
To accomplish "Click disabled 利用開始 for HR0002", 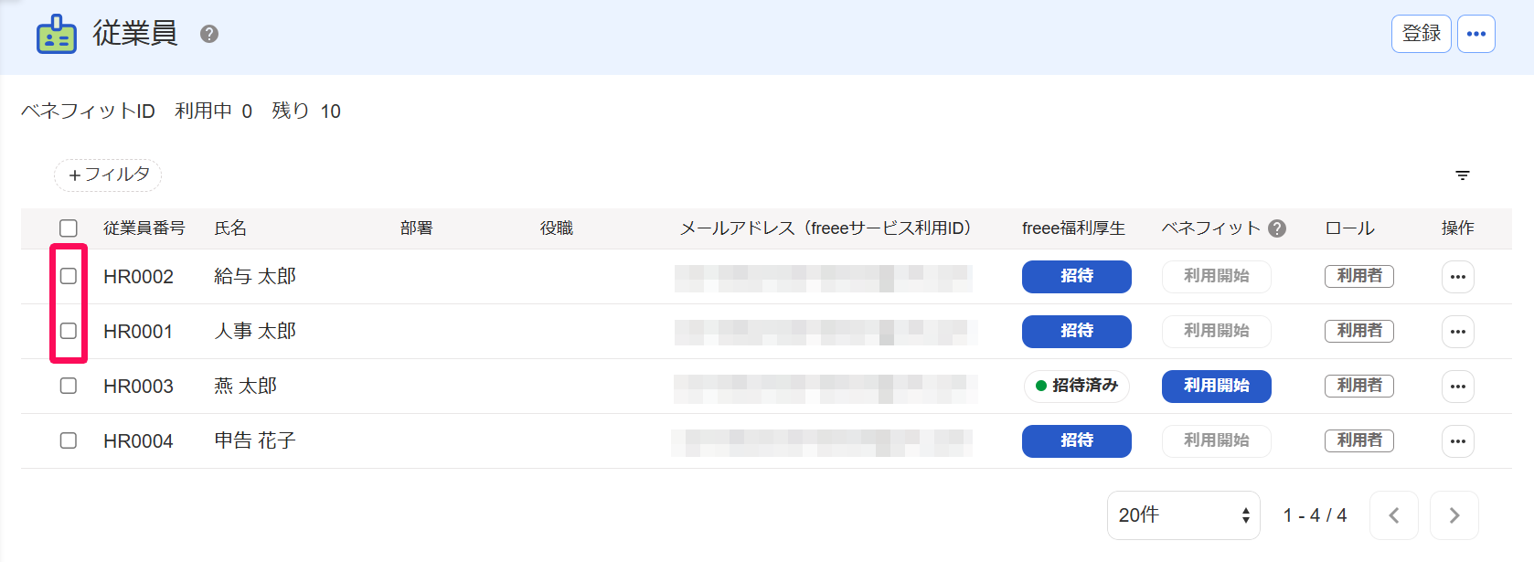I will tap(1217, 276).
